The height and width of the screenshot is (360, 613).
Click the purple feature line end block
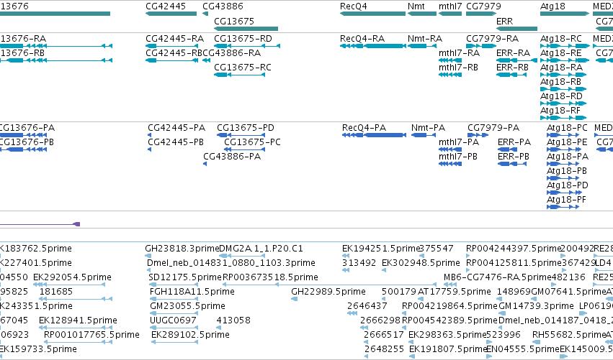tap(77, 224)
